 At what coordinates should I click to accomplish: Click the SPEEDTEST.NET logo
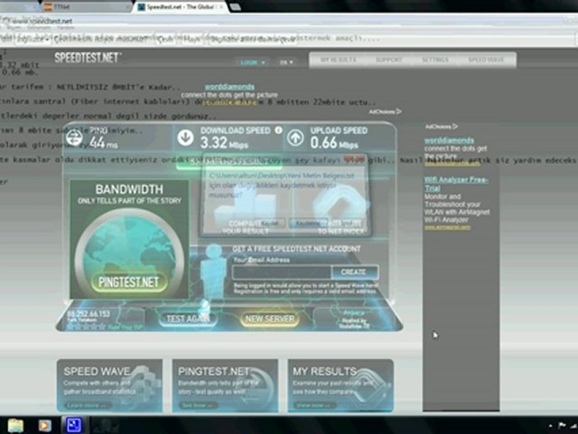(x=88, y=58)
